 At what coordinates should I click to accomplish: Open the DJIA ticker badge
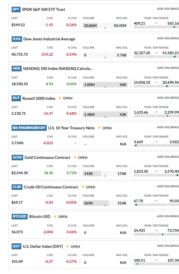point(17,39)
